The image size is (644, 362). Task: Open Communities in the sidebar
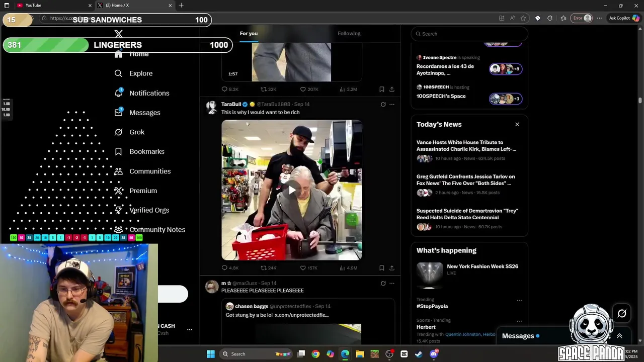(x=143, y=171)
